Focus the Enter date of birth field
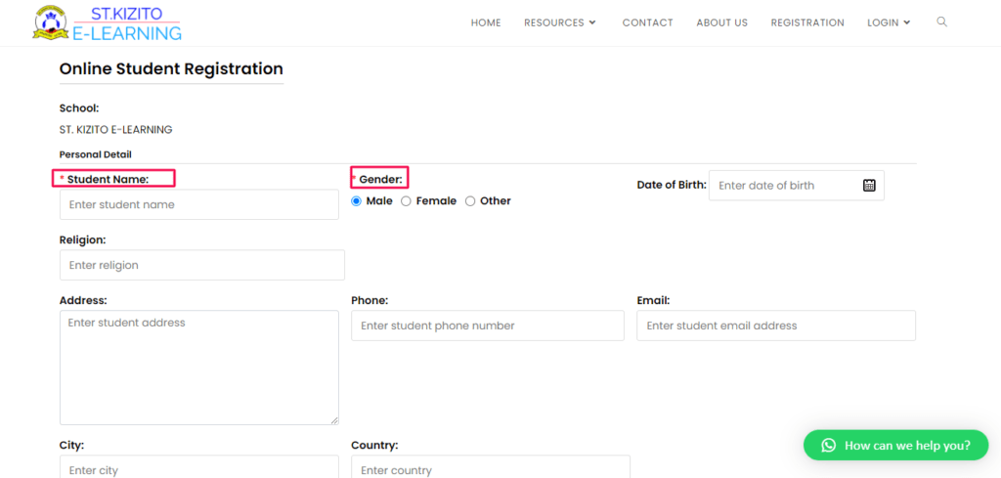Image resolution: width=1001 pixels, height=478 pixels. [x=796, y=186]
